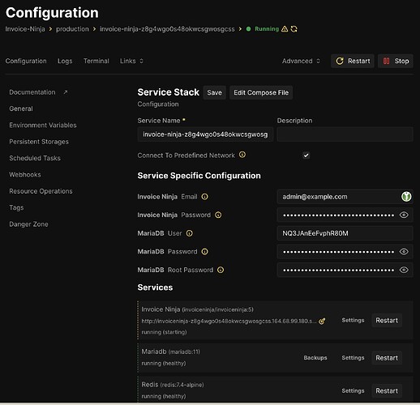Screen dimensions: 420x405
Task: Open Settings for Invoice Ninja service
Action: click(353, 321)
